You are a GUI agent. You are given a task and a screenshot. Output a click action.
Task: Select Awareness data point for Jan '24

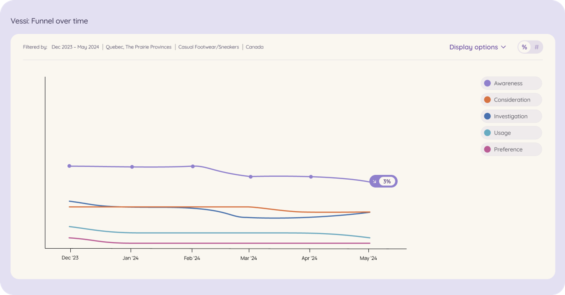click(x=132, y=167)
